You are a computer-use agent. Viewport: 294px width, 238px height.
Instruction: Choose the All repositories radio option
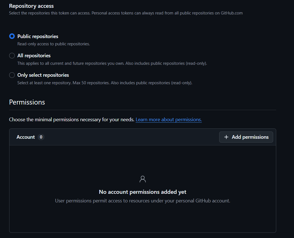point(12,56)
